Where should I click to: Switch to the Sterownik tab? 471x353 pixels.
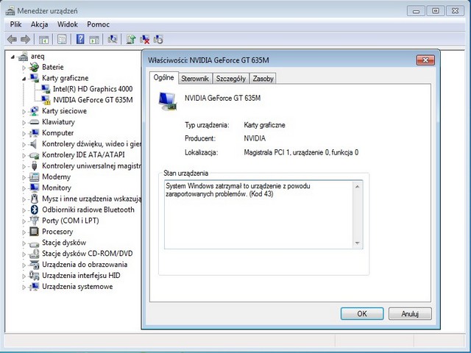[195, 78]
